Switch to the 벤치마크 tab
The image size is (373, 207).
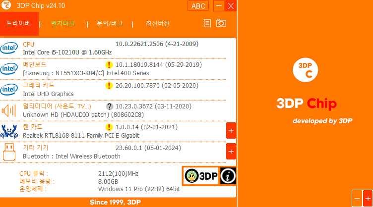point(63,23)
